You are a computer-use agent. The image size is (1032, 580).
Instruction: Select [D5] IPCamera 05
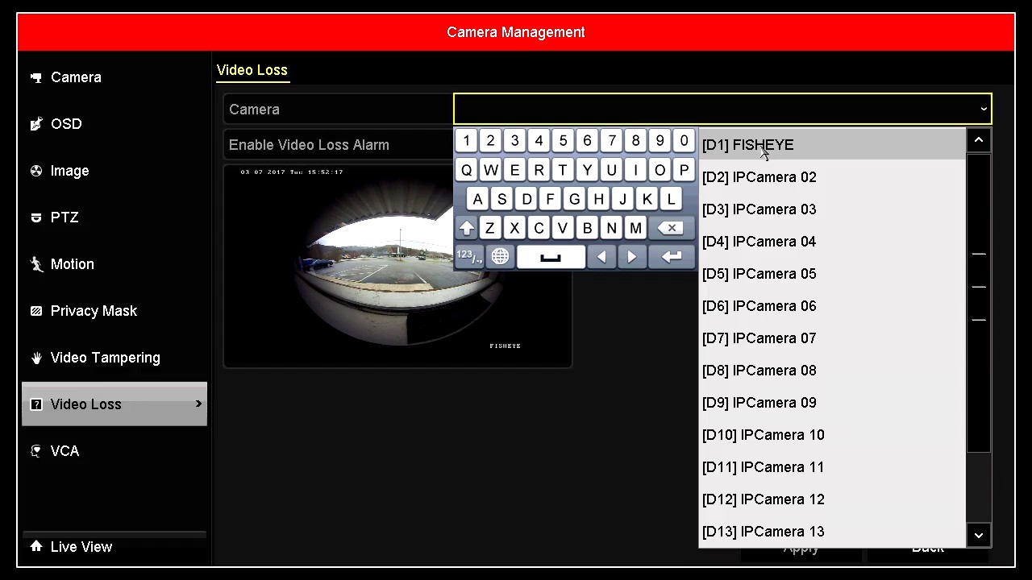pyautogui.click(x=832, y=274)
